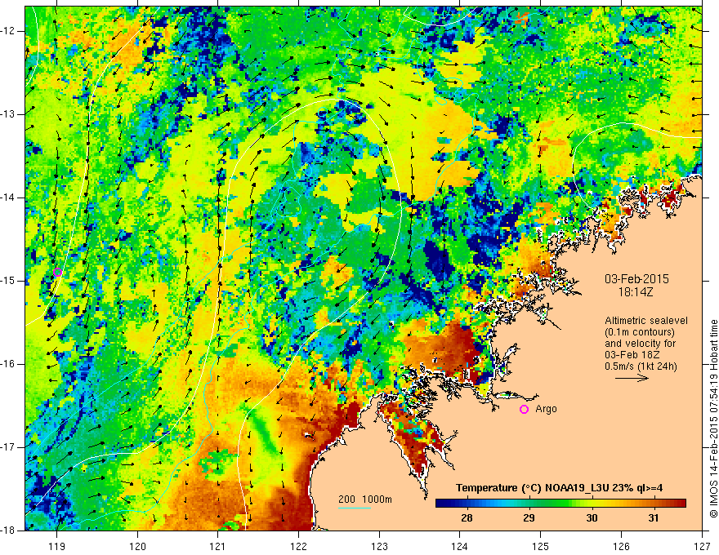Click the '30' color bar label
Image resolution: width=719 pixels, height=555 pixels.
[x=592, y=518]
